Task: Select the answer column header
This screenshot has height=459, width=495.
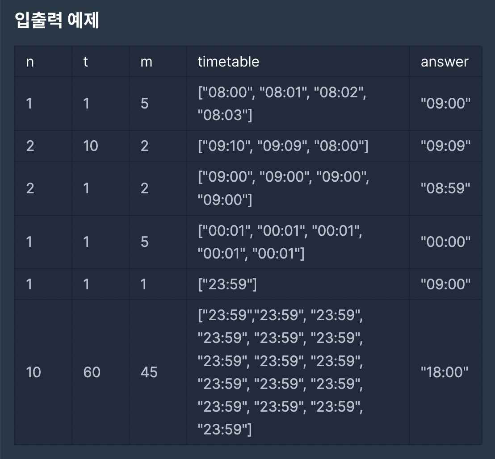Action: click(x=445, y=62)
